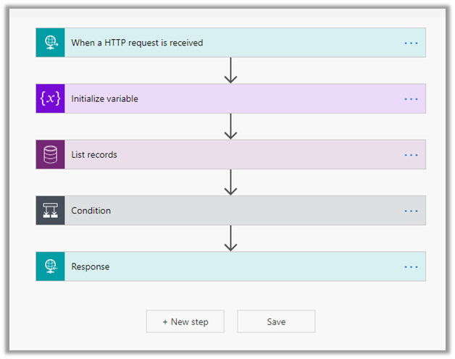Click the Initialize variable curly-braces icon
The height and width of the screenshot is (359, 455).
coord(50,98)
